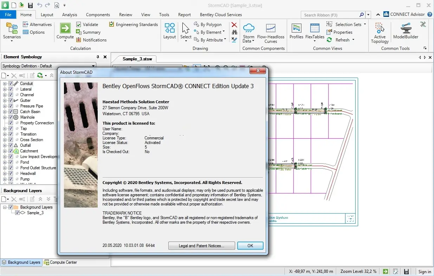Click the Validate tool

tap(87, 25)
